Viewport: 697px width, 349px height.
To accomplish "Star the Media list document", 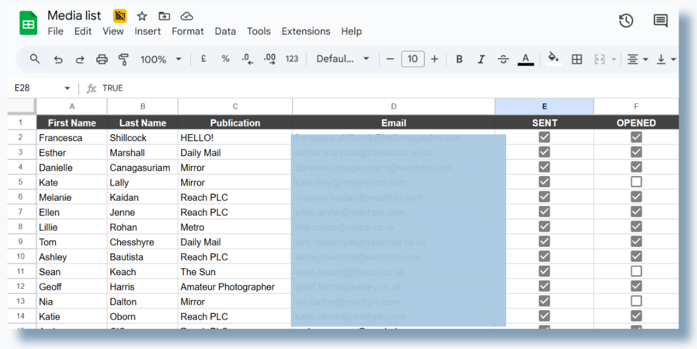I will click(142, 17).
